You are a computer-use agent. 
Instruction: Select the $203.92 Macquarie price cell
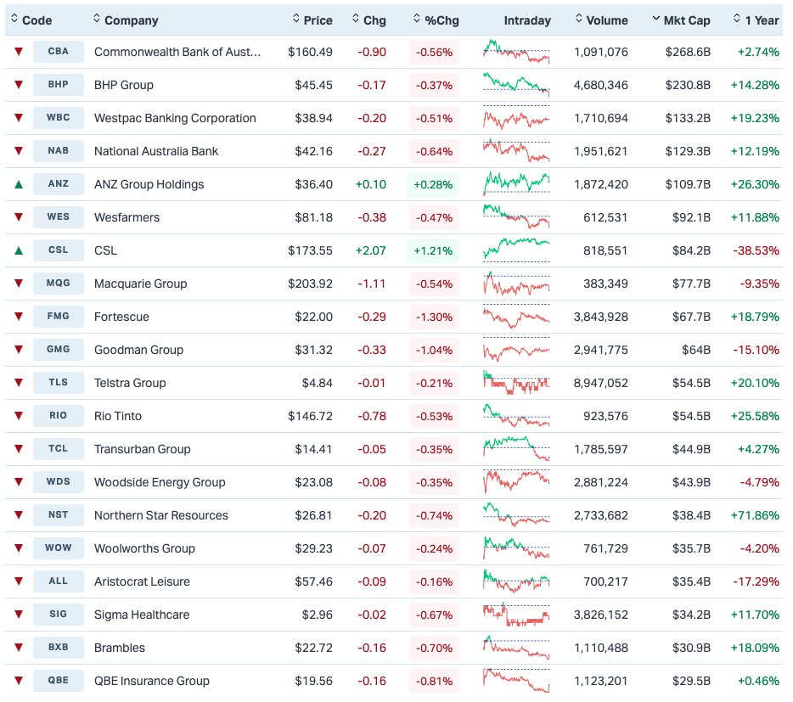tap(310, 284)
